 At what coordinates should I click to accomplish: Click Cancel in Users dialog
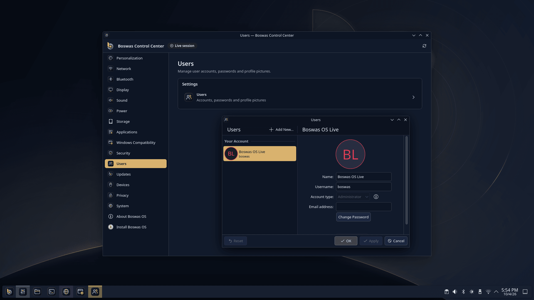click(396, 241)
